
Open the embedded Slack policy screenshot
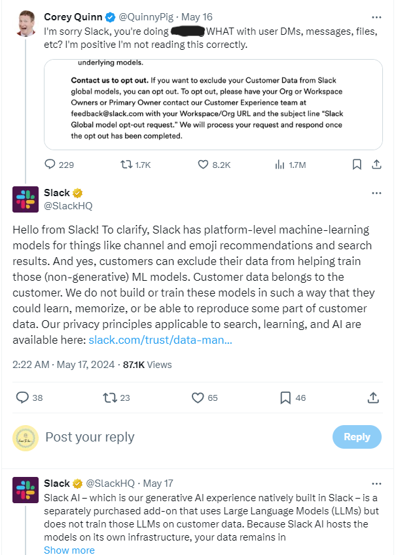click(213, 104)
